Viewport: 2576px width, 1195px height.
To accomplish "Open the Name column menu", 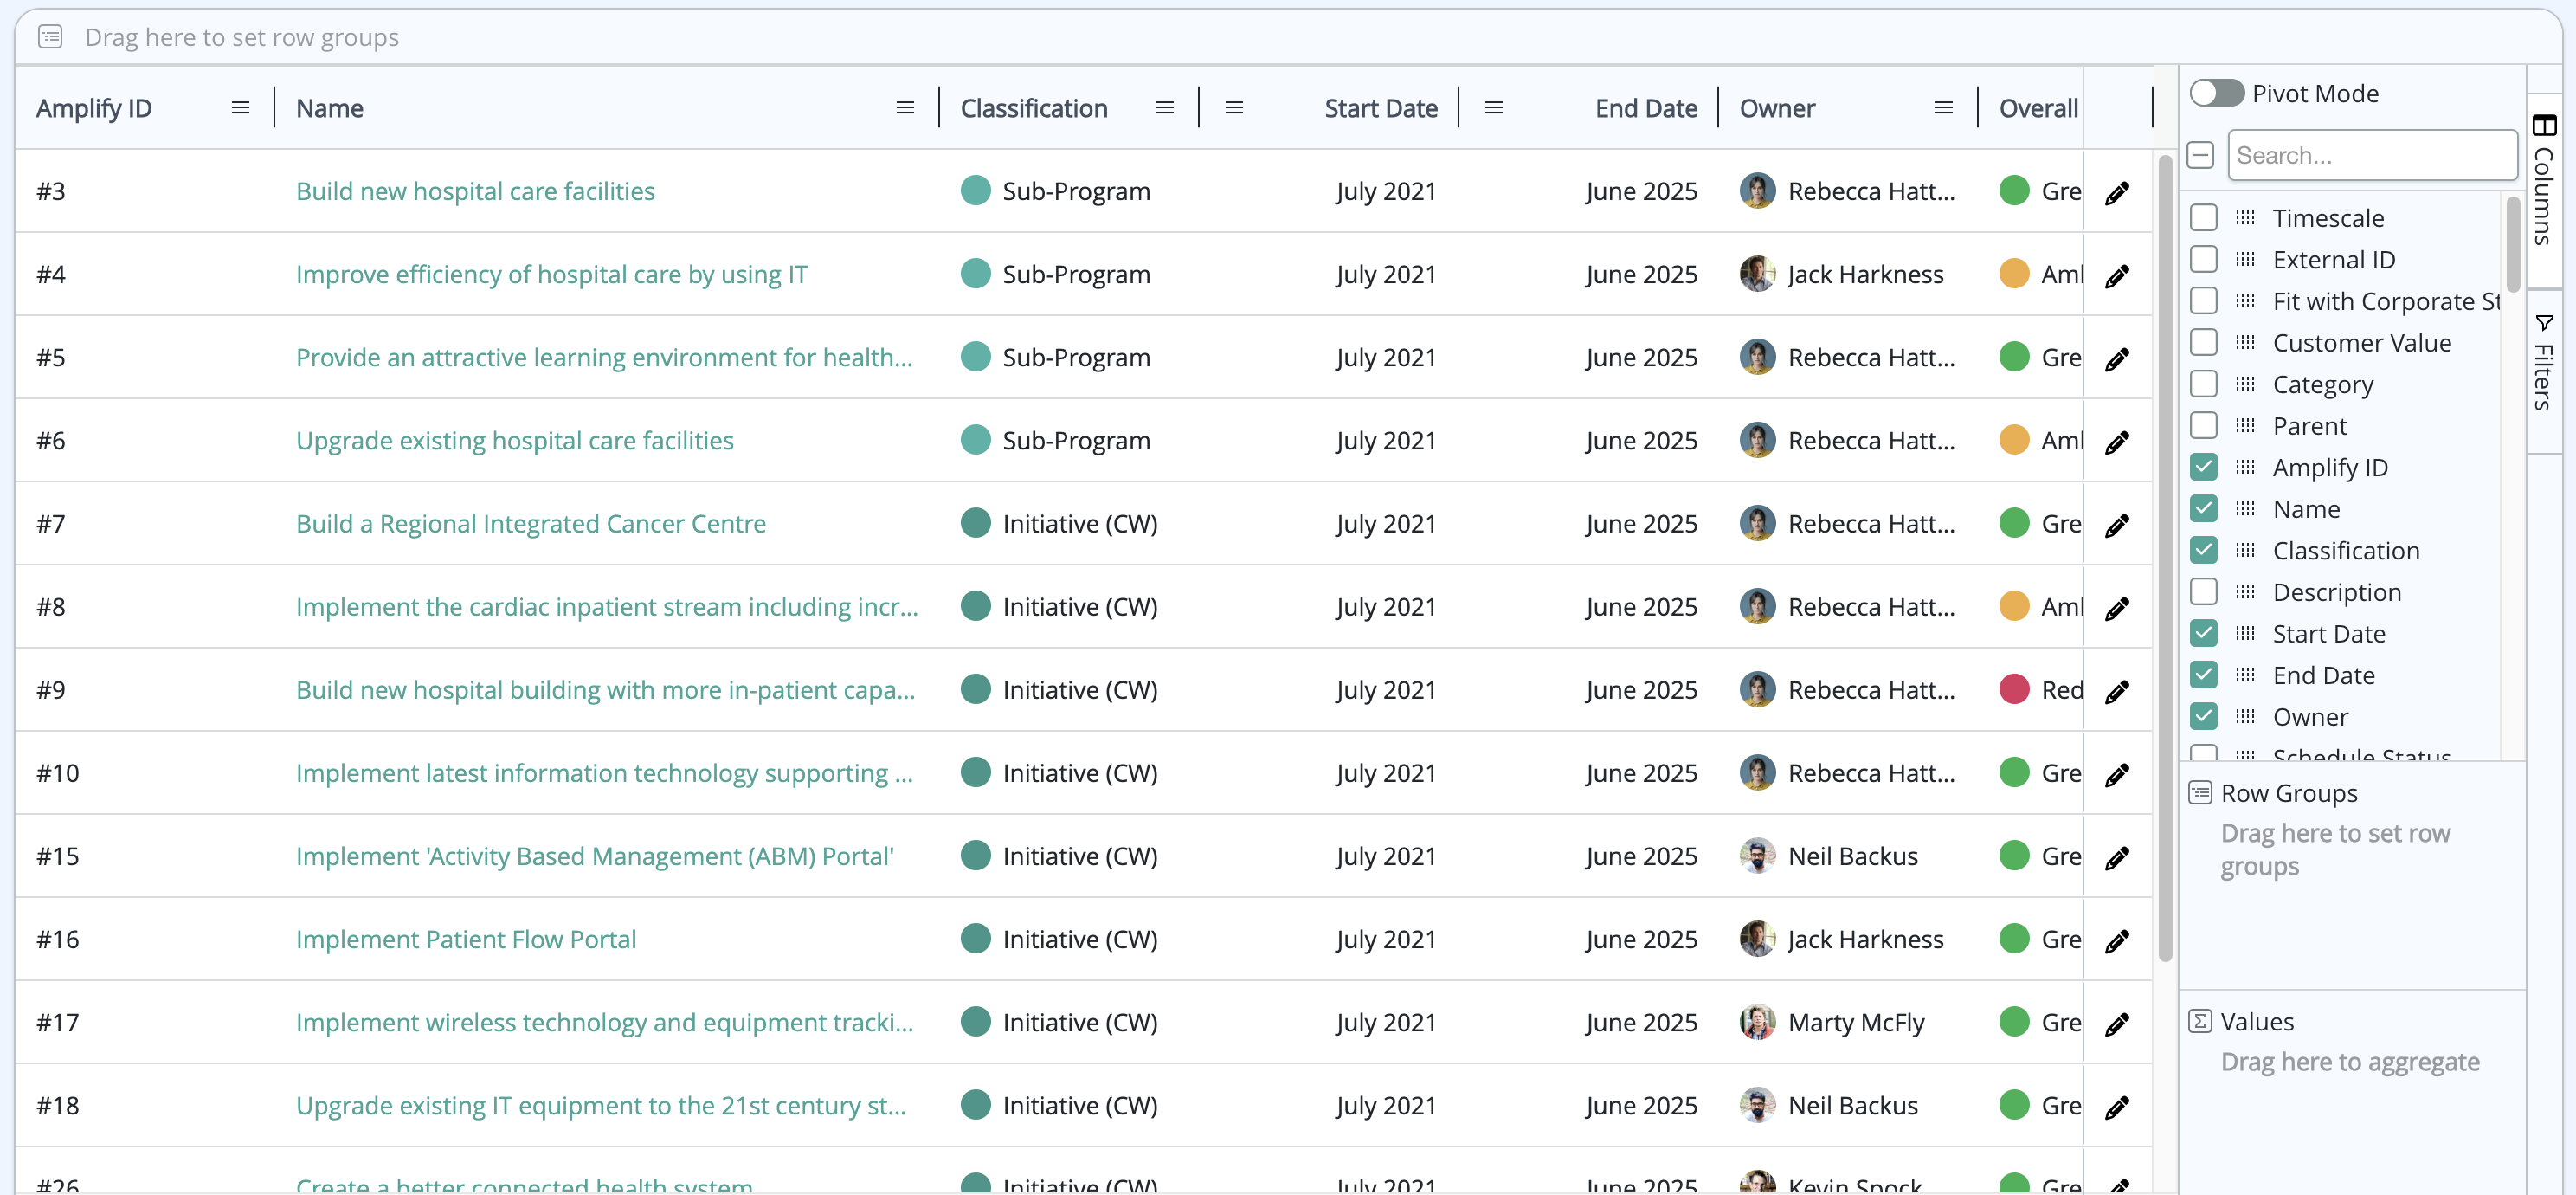I will (x=905, y=108).
